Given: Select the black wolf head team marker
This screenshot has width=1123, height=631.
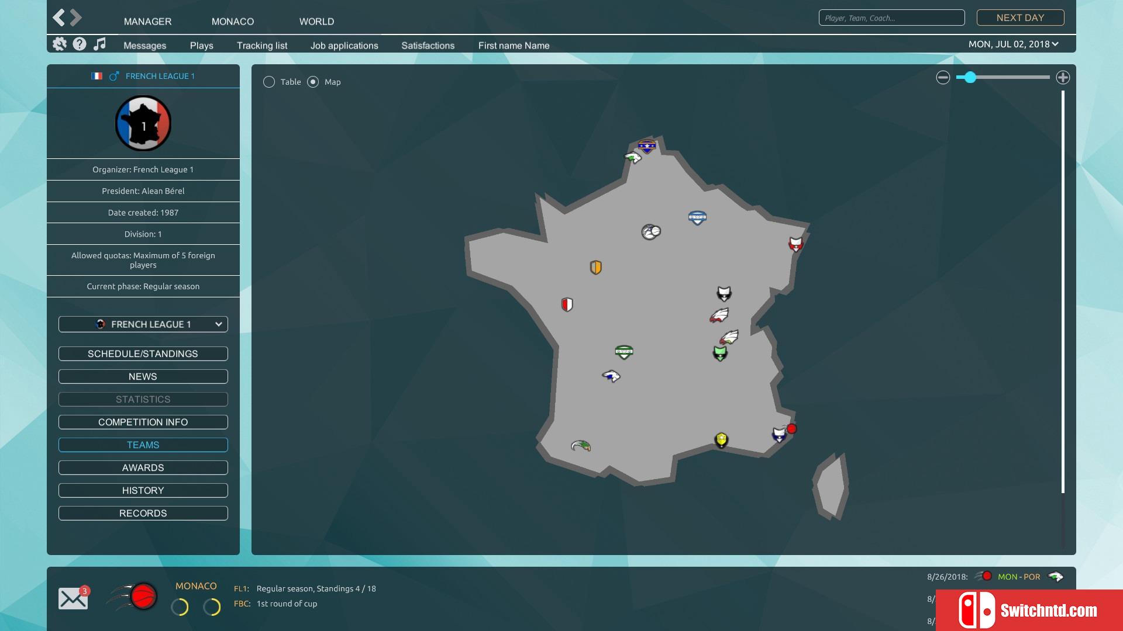Looking at the screenshot, I should pos(724,293).
